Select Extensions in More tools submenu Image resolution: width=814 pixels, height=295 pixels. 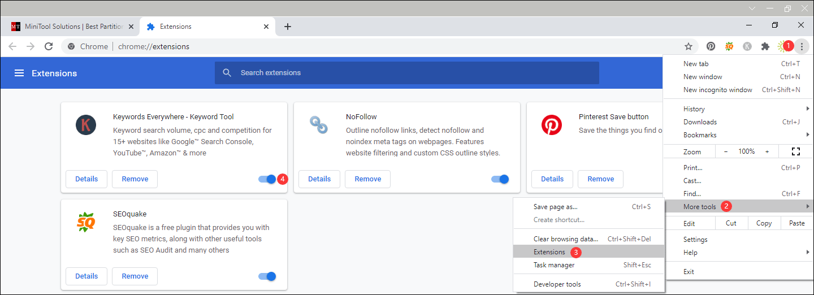click(x=549, y=252)
